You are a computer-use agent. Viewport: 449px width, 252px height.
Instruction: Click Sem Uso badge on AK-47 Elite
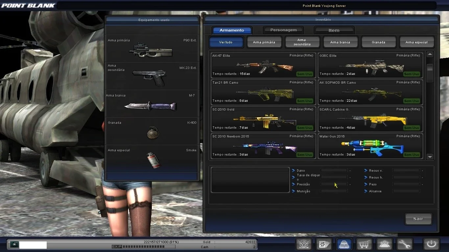[305, 74]
